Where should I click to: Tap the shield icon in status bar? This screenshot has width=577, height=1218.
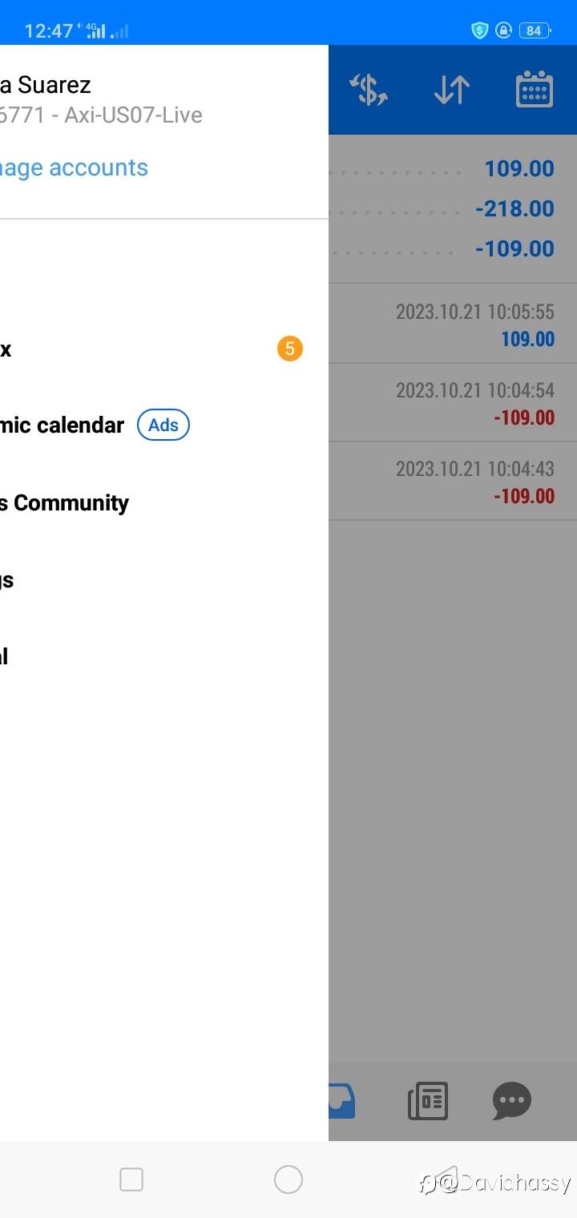tap(479, 30)
